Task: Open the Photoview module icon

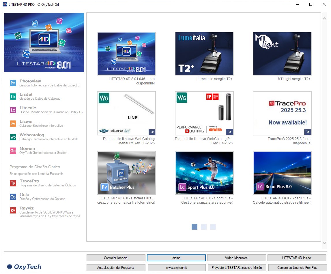Action: tap(13, 83)
